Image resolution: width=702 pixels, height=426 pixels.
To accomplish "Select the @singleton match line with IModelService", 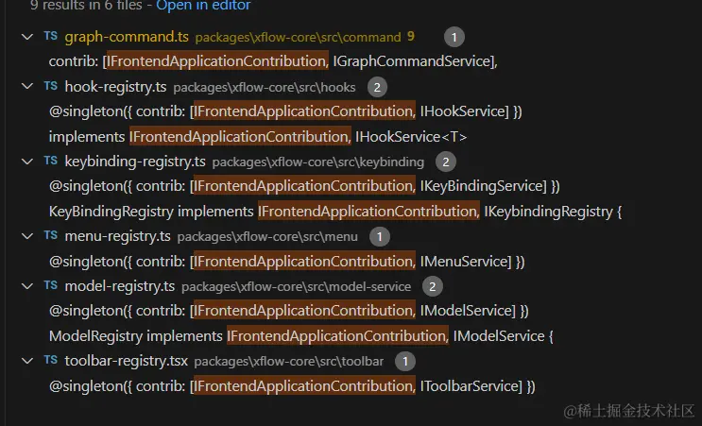I will click(289, 311).
